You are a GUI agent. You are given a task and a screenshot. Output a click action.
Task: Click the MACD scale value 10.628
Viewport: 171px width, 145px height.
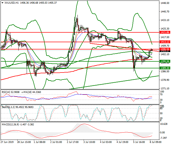coord(164,124)
